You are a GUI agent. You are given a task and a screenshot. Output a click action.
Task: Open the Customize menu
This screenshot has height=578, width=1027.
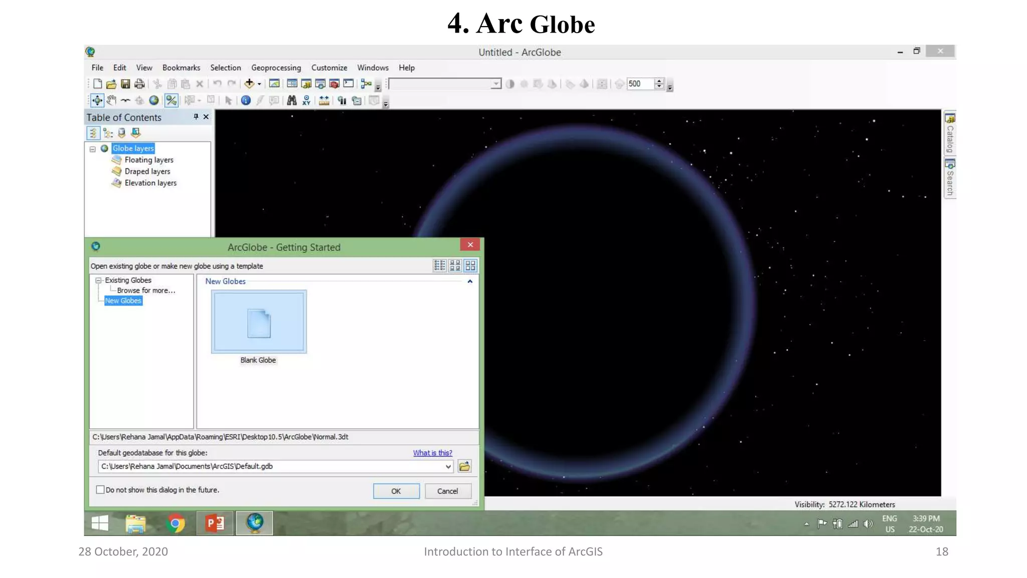329,68
